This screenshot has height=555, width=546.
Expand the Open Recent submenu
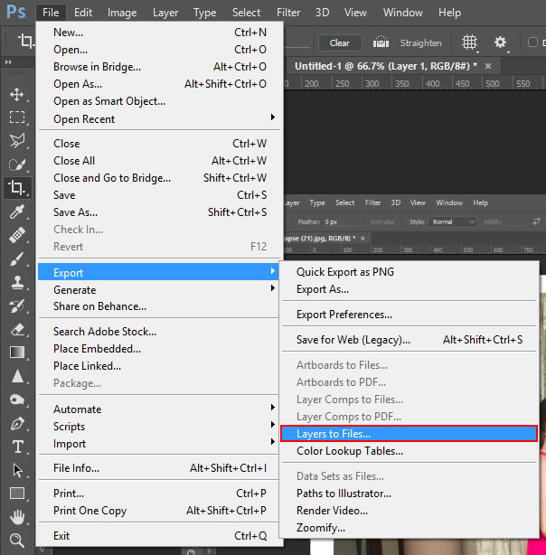click(273, 118)
